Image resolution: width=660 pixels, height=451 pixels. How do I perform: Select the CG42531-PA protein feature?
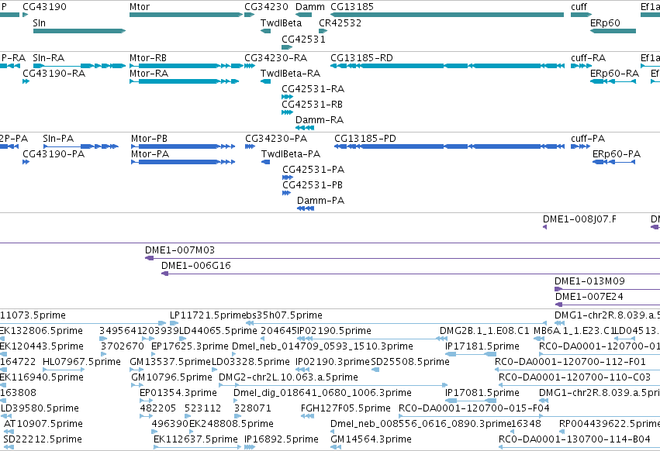pyautogui.click(x=288, y=177)
